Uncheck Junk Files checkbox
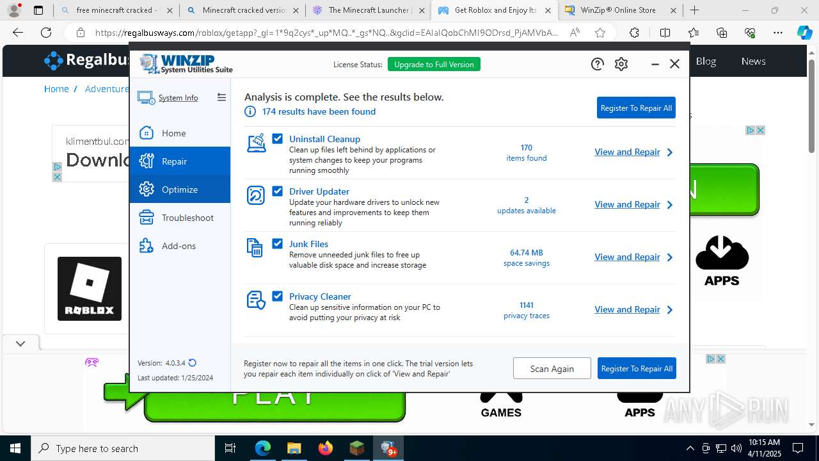Screen dimensions: 819x461 (x=277, y=243)
